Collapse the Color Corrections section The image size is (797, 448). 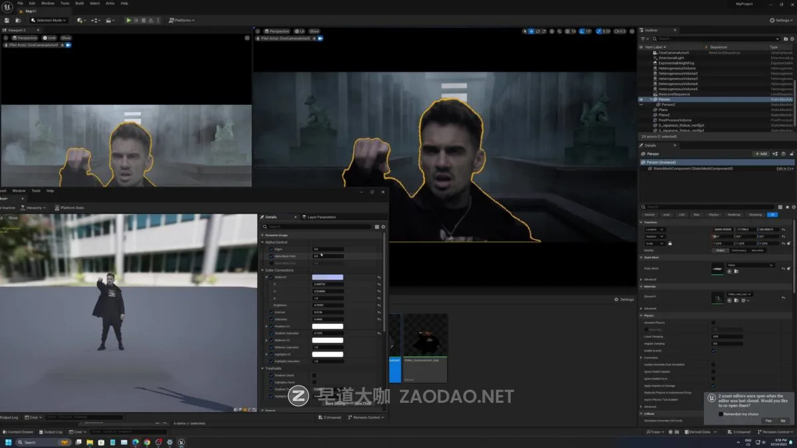tap(263, 270)
